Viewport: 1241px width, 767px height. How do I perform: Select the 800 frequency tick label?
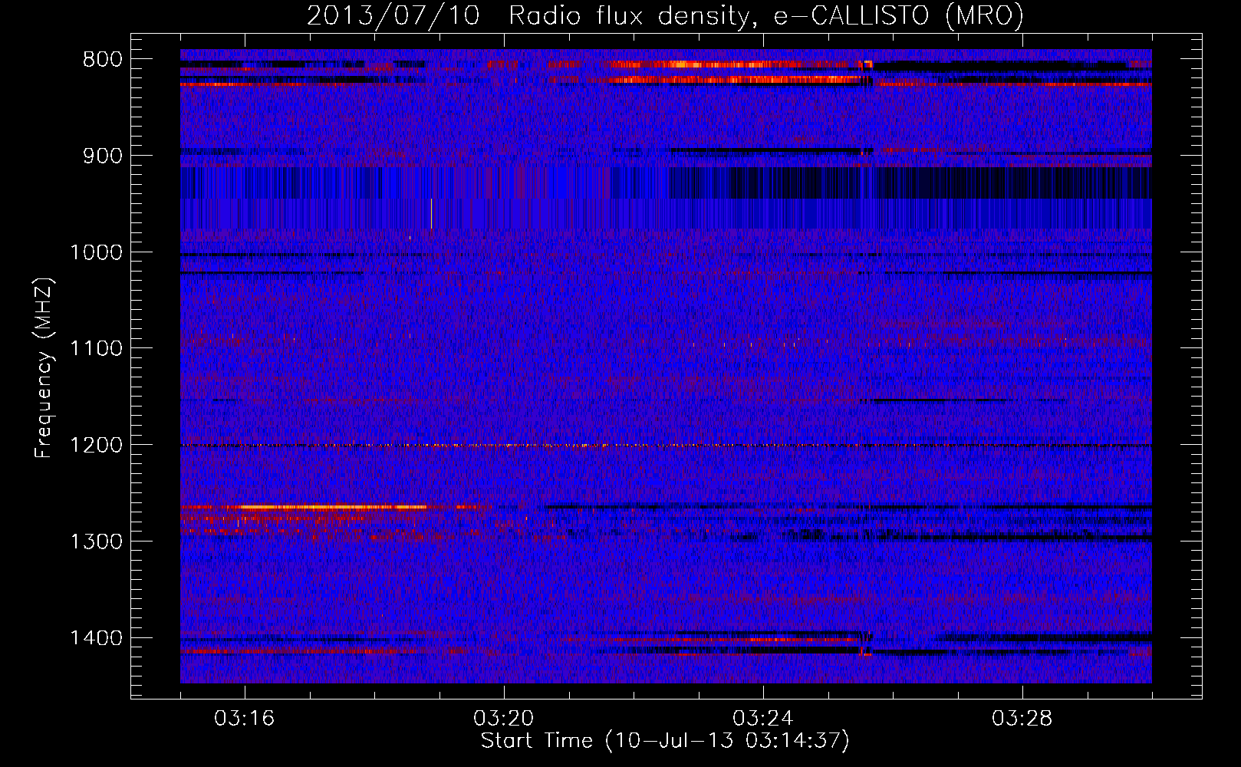pos(102,60)
